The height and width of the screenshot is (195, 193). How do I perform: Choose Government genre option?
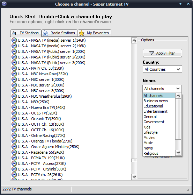[x=159, y=122]
